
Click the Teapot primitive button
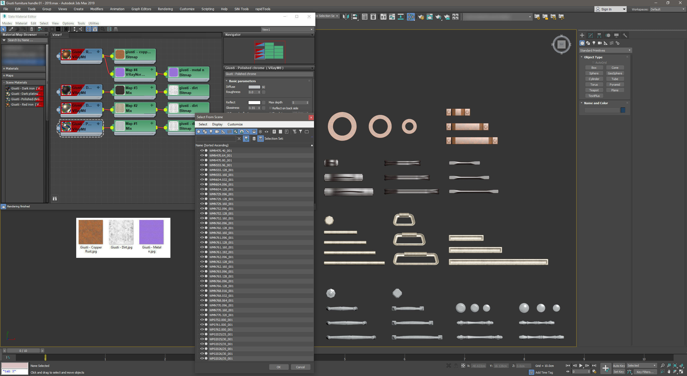594,90
